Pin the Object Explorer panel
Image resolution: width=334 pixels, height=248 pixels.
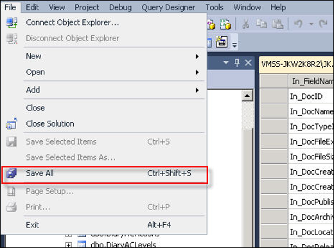237,63
